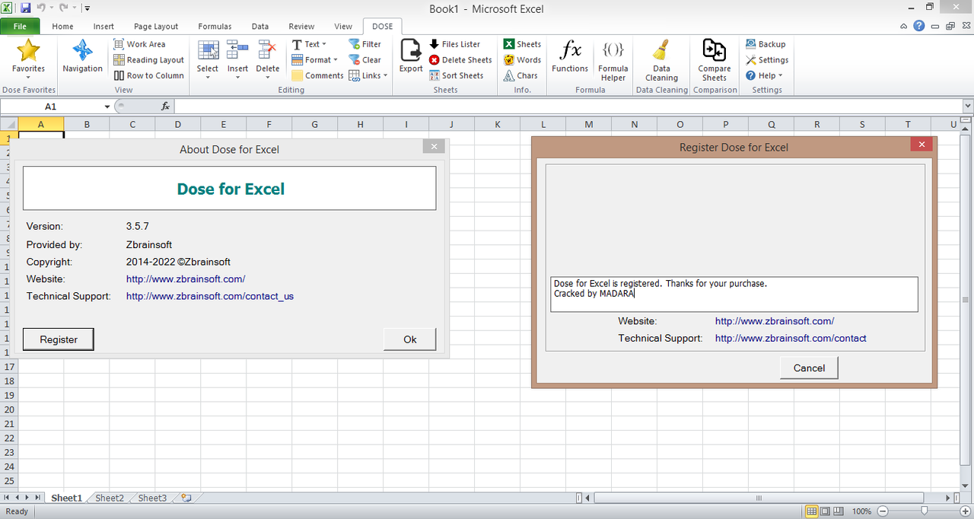
Task: Click the registration message text box
Action: [x=734, y=295]
